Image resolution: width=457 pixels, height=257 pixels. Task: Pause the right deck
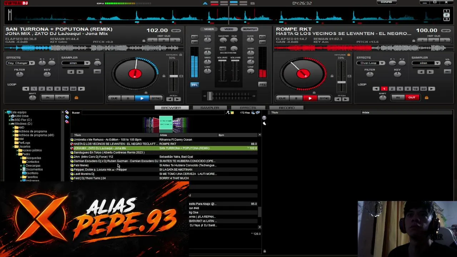[x=296, y=98]
